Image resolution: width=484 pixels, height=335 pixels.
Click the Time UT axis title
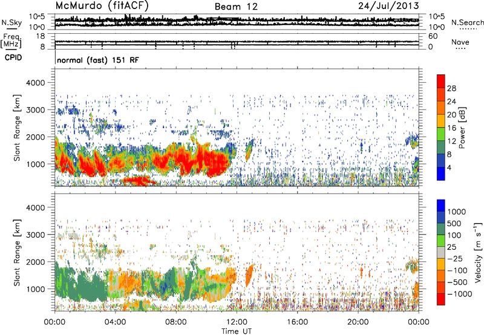(x=237, y=331)
